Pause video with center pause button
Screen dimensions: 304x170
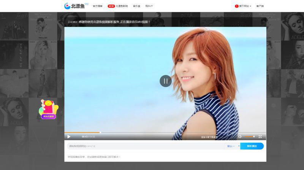tap(165, 81)
